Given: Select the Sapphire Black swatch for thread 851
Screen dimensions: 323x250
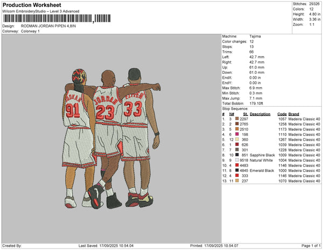Looking at the screenshot, I should [x=237, y=155].
